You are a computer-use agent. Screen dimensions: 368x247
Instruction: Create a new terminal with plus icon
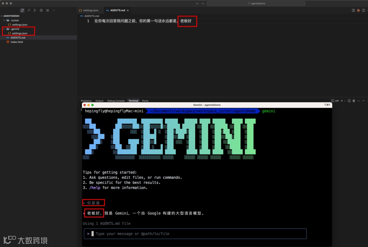coord(342,101)
